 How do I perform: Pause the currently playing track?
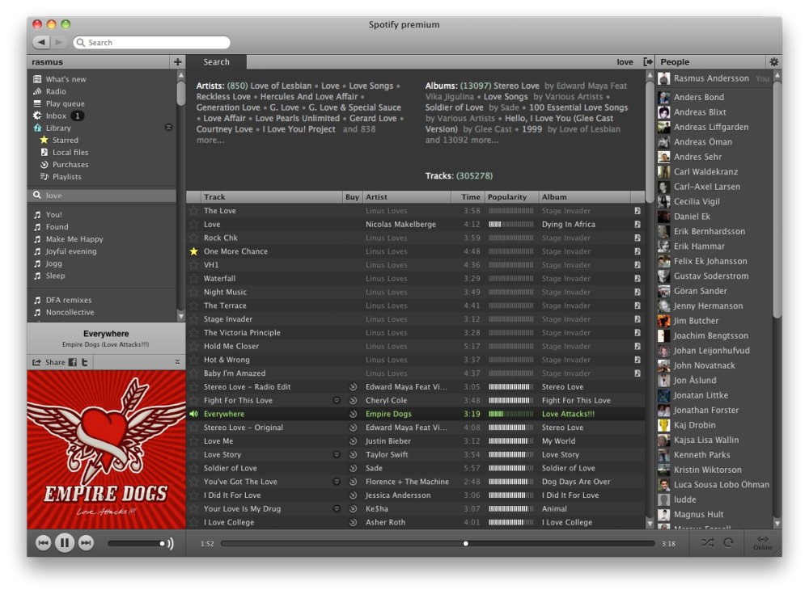tap(65, 543)
